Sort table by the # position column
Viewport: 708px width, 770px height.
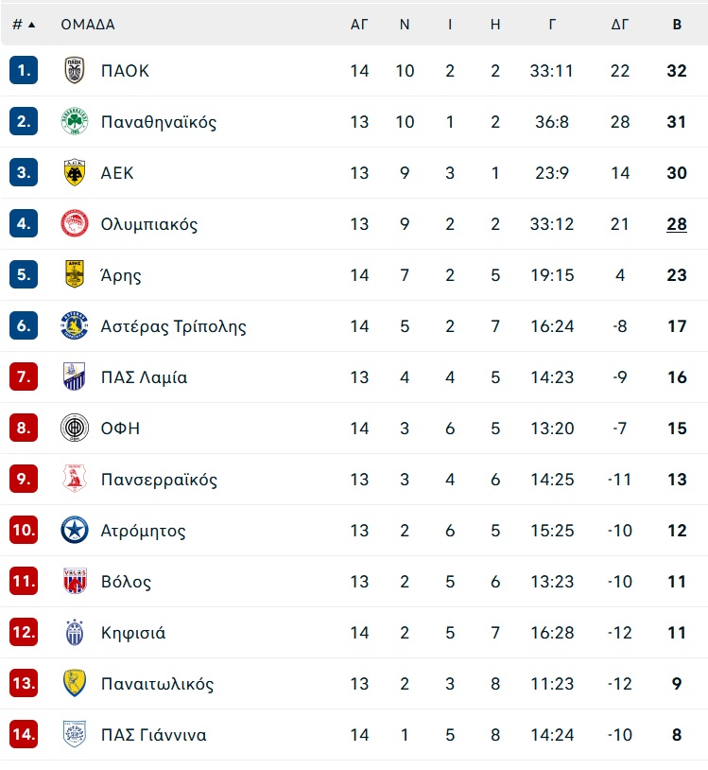[18, 24]
